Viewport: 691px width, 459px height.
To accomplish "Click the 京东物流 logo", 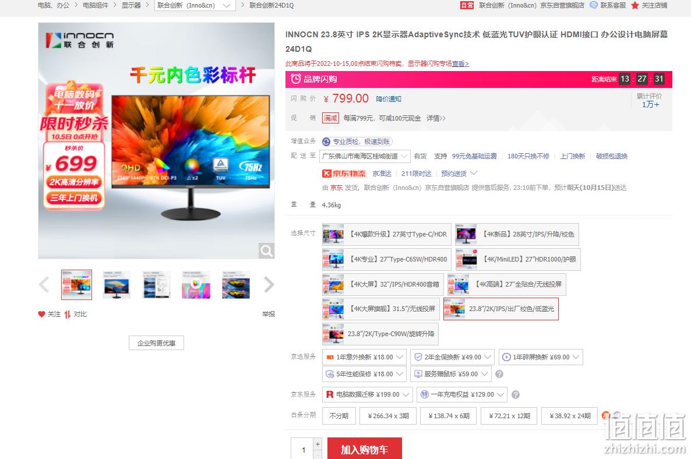I will pyautogui.click(x=344, y=174).
